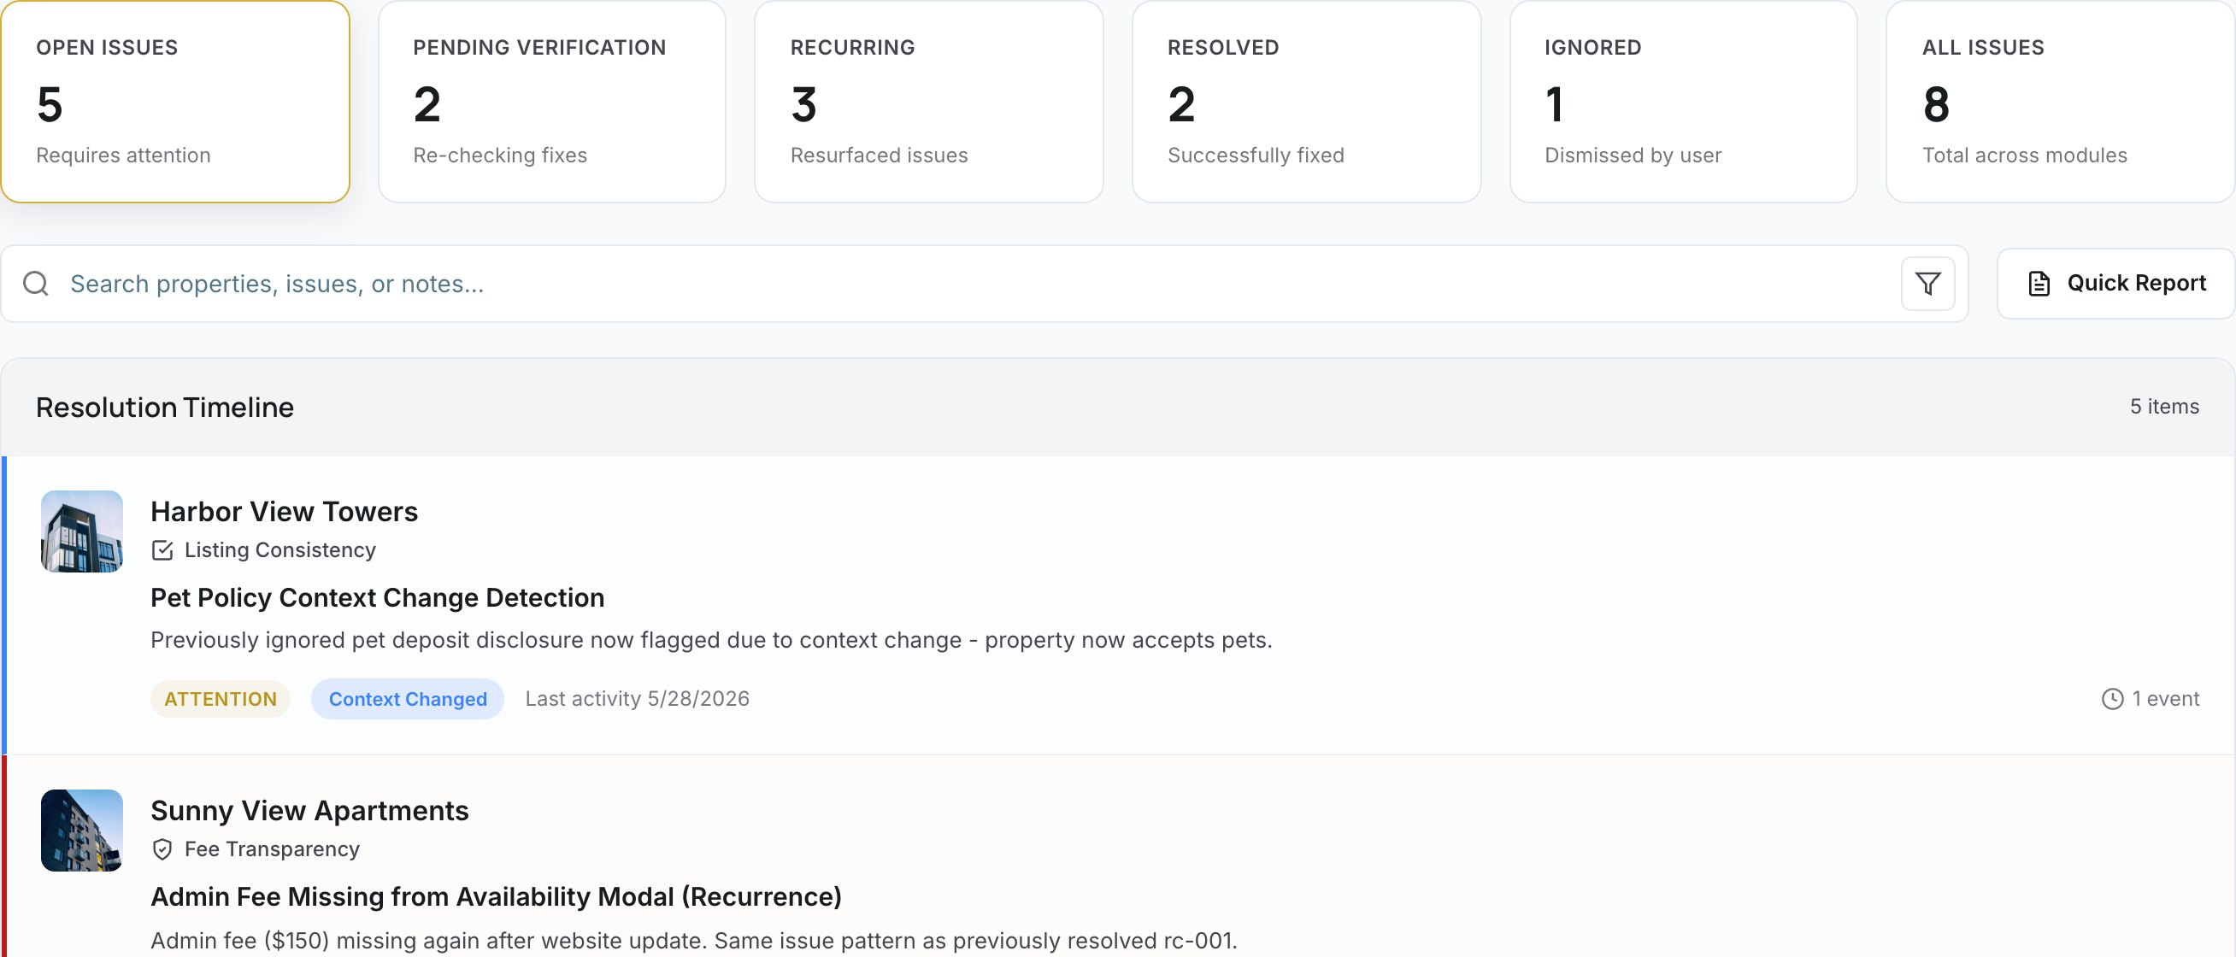Select the Open Issues card
The width and height of the screenshot is (2236, 957).
pos(175,102)
